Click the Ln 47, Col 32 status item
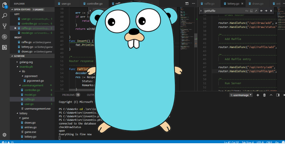Screen dimensions: 285x144 coord(232,142)
